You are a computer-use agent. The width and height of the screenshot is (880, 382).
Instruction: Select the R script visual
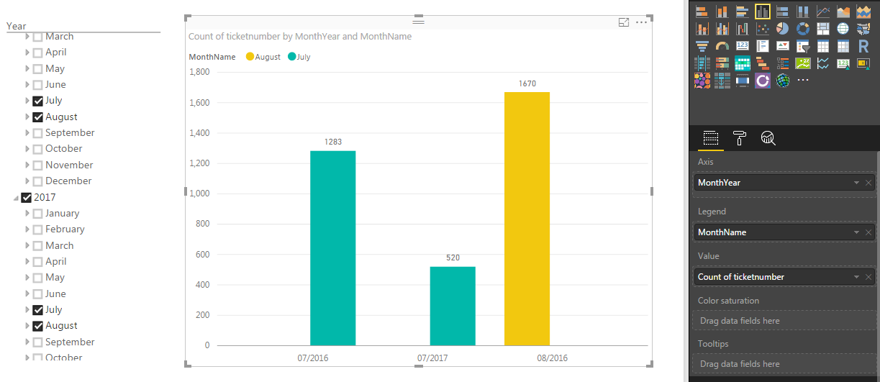pyautogui.click(x=863, y=46)
